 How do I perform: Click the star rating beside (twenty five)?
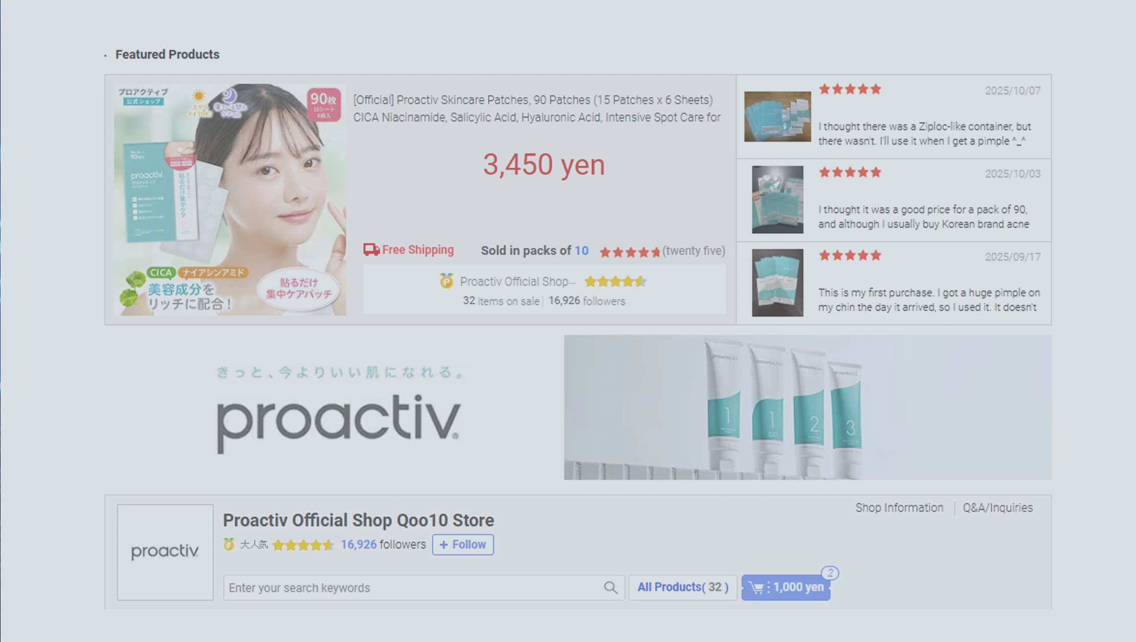pos(630,251)
